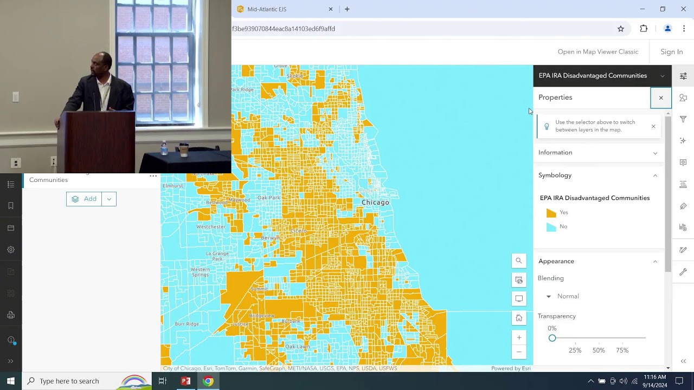Open the Print icon in left sidebar

(x=11, y=315)
